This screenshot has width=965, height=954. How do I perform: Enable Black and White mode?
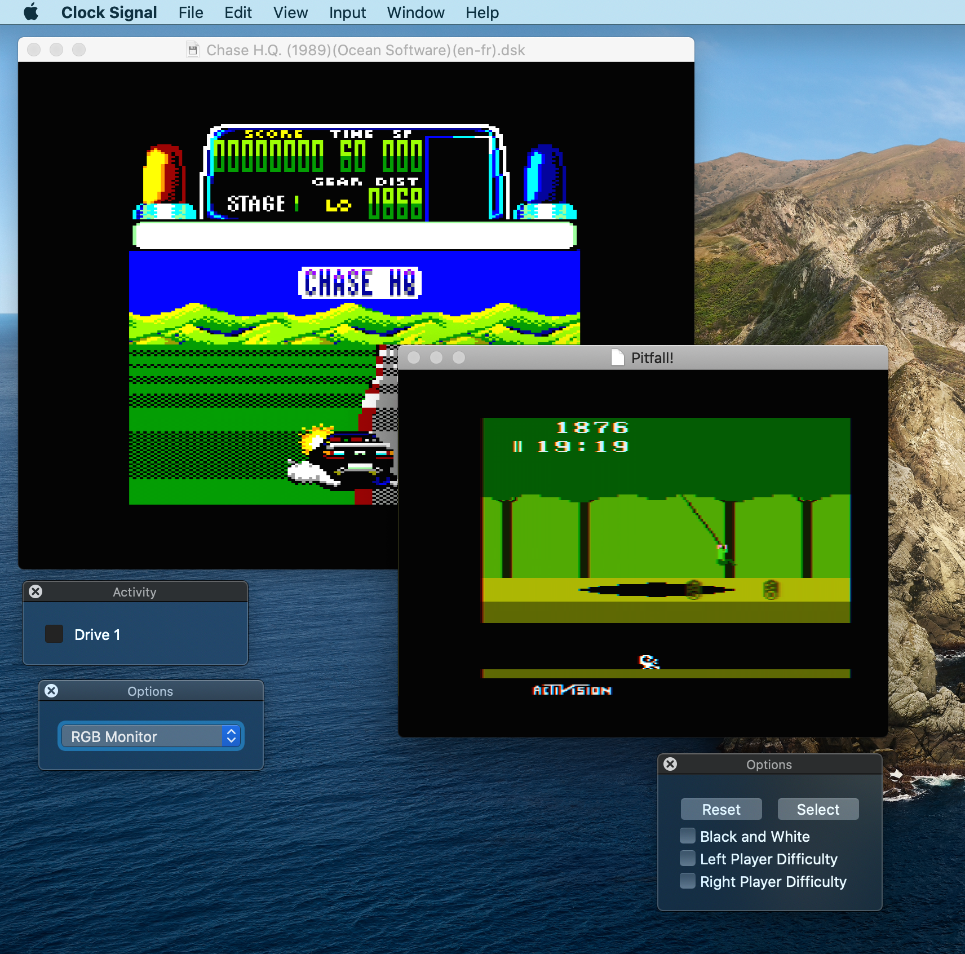coord(688,836)
